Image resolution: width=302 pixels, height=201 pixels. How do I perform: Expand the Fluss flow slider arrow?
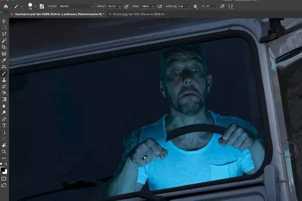pos(153,7)
